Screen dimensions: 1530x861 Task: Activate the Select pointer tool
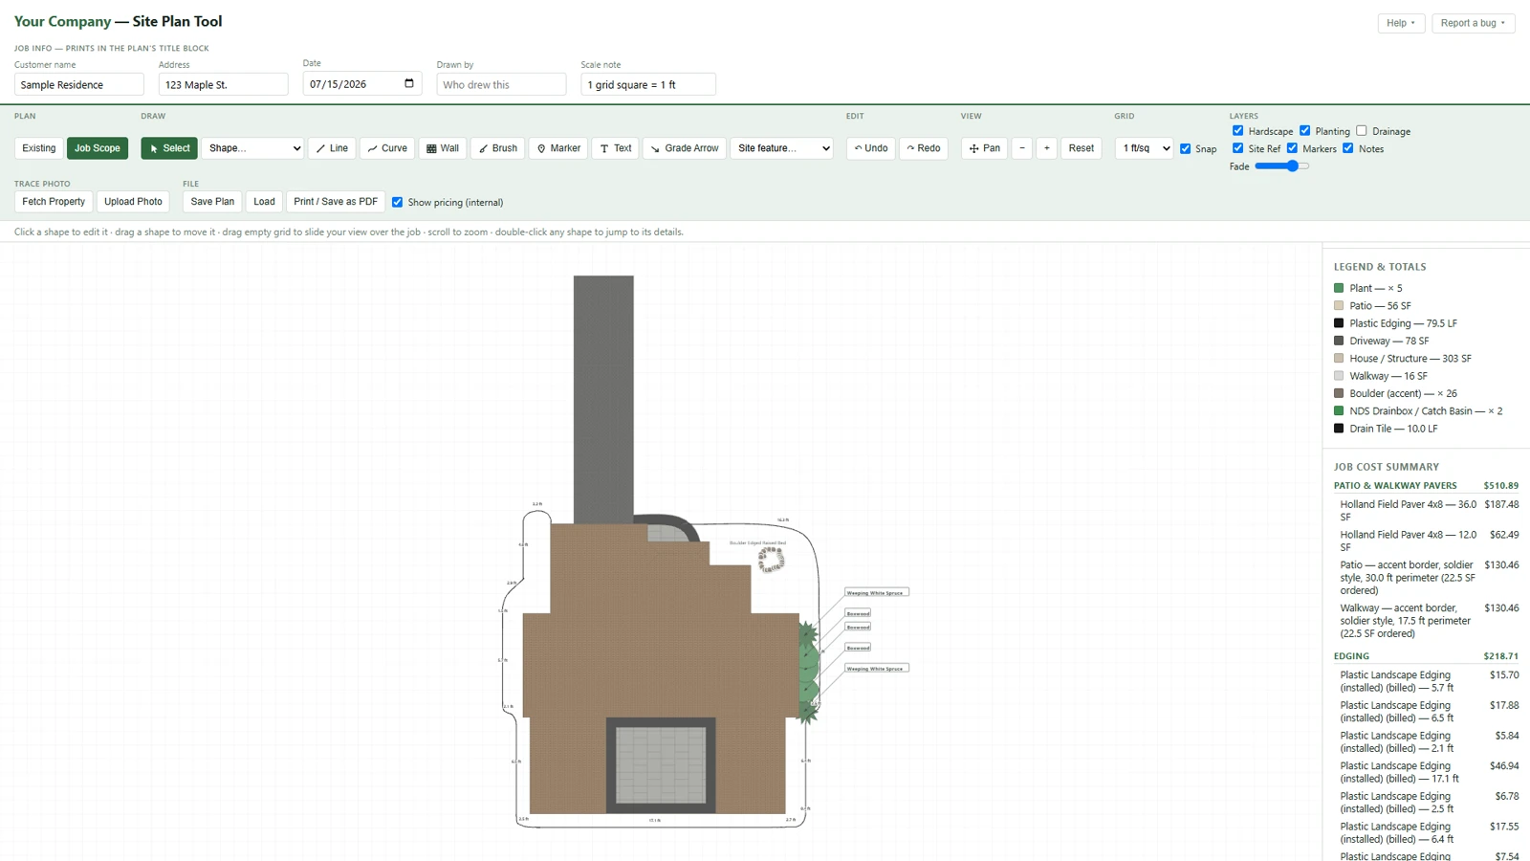click(169, 148)
